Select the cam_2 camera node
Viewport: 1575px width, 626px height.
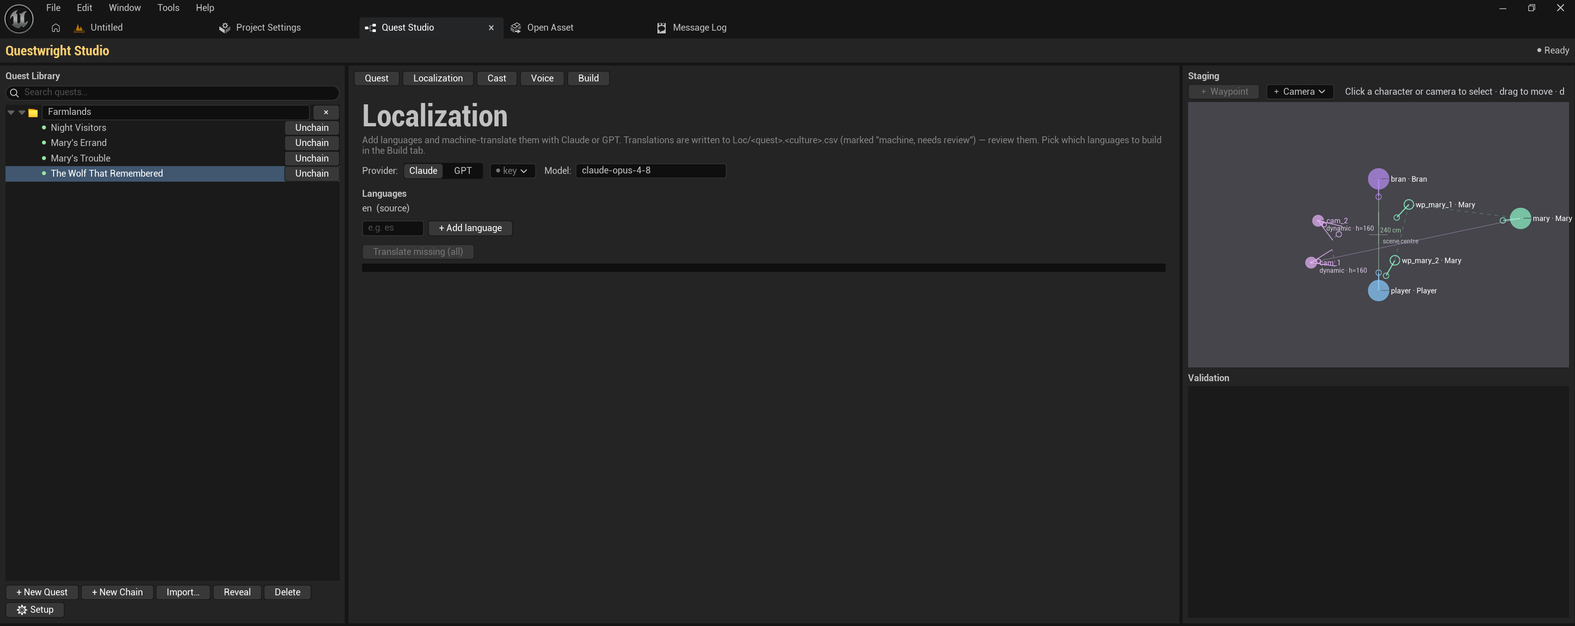tap(1318, 221)
